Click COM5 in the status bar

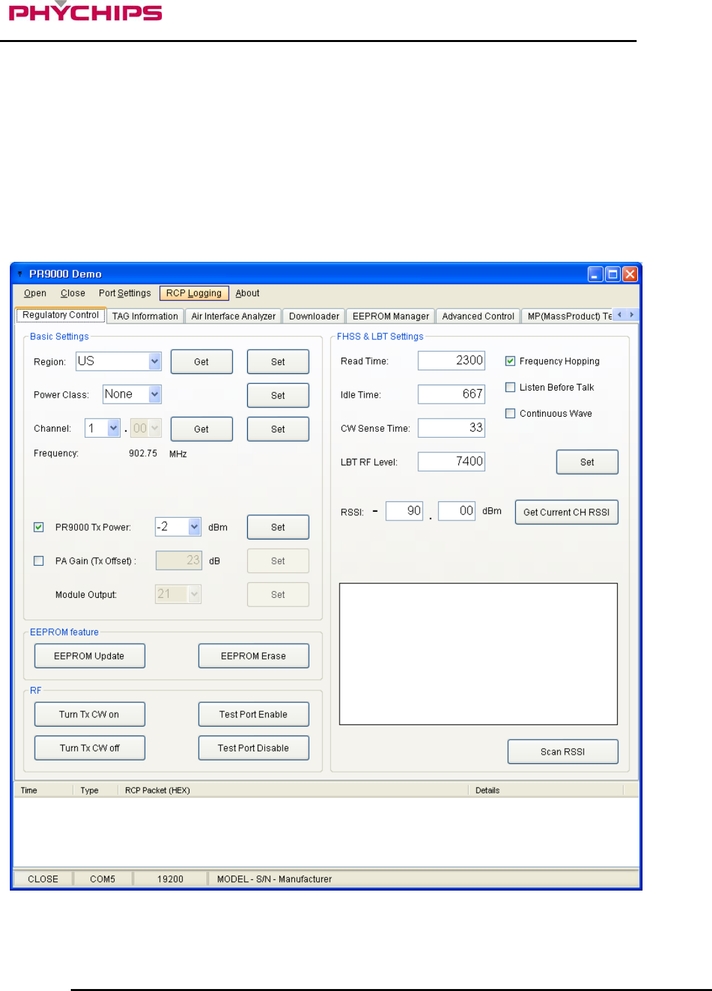[103, 879]
